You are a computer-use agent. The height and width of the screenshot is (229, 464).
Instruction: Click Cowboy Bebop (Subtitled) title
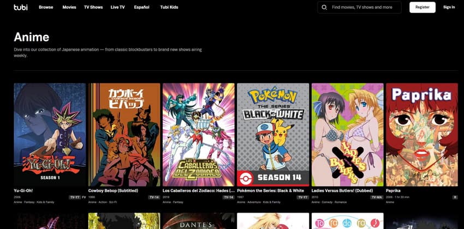[114, 191]
